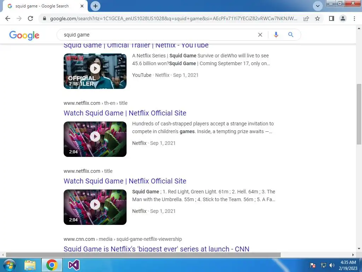Go back to previous page
The image size is (362, 272).
tap(8, 18)
